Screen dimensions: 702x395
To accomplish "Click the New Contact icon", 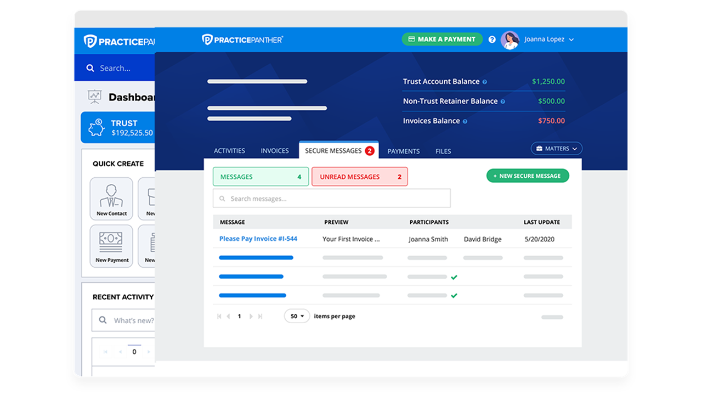I will click(111, 198).
